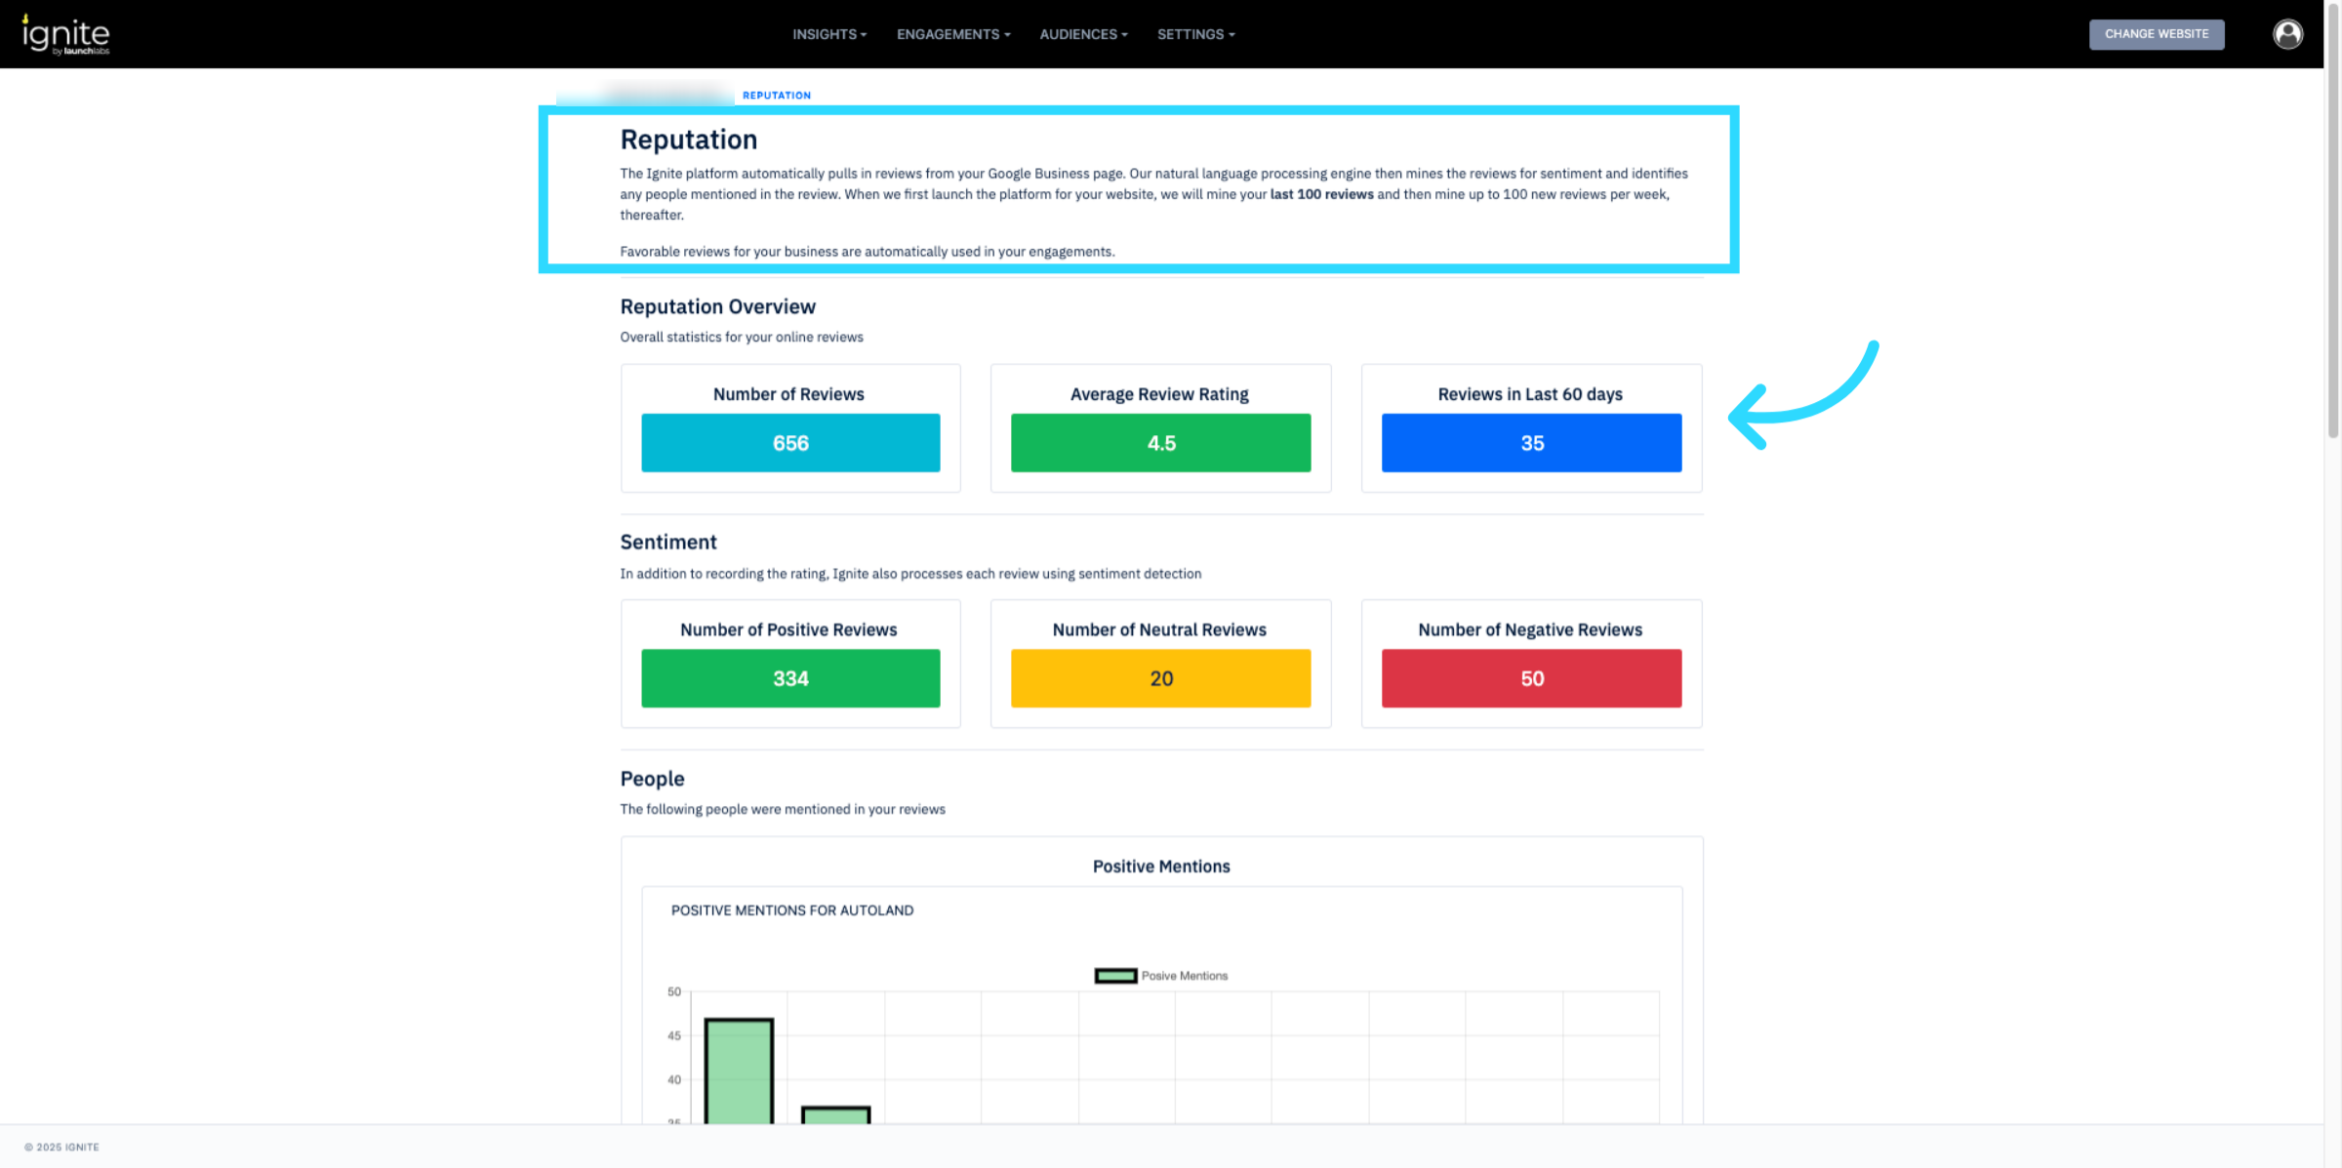The height and width of the screenshot is (1168, 2342).
Task: Click the 656 Number of Reviews tile
Action: pyautogui.click(x=790, y=443)
